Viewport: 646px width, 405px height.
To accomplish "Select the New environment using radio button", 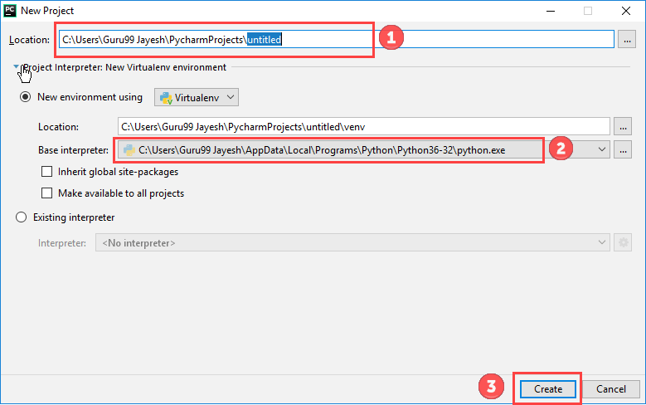I will (26, 97).
